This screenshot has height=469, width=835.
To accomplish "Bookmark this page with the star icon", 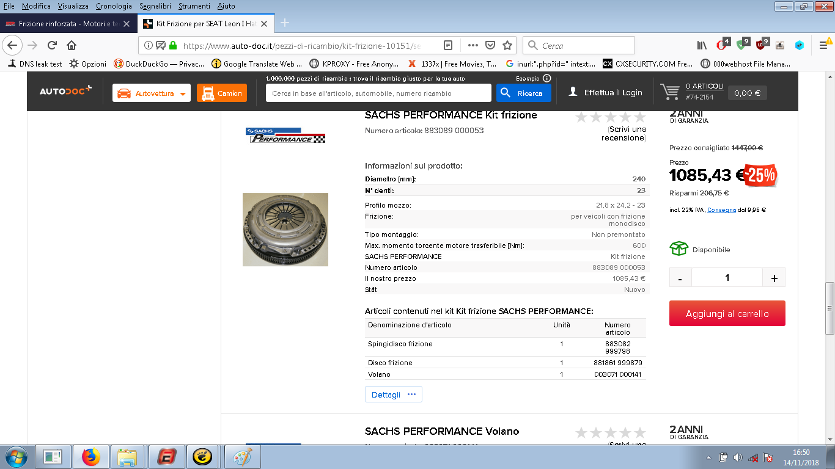I will [x=507, y=45].
